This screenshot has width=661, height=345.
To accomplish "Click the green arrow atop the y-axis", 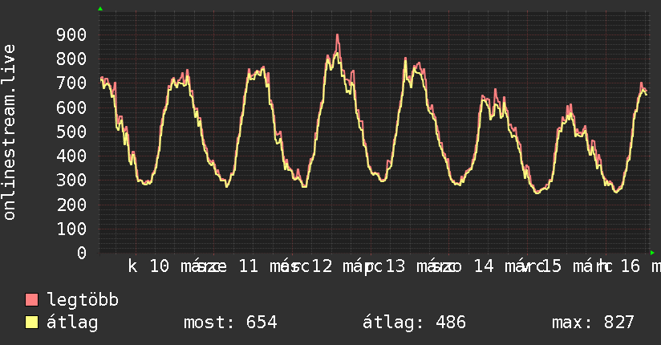I will [100, 9].
